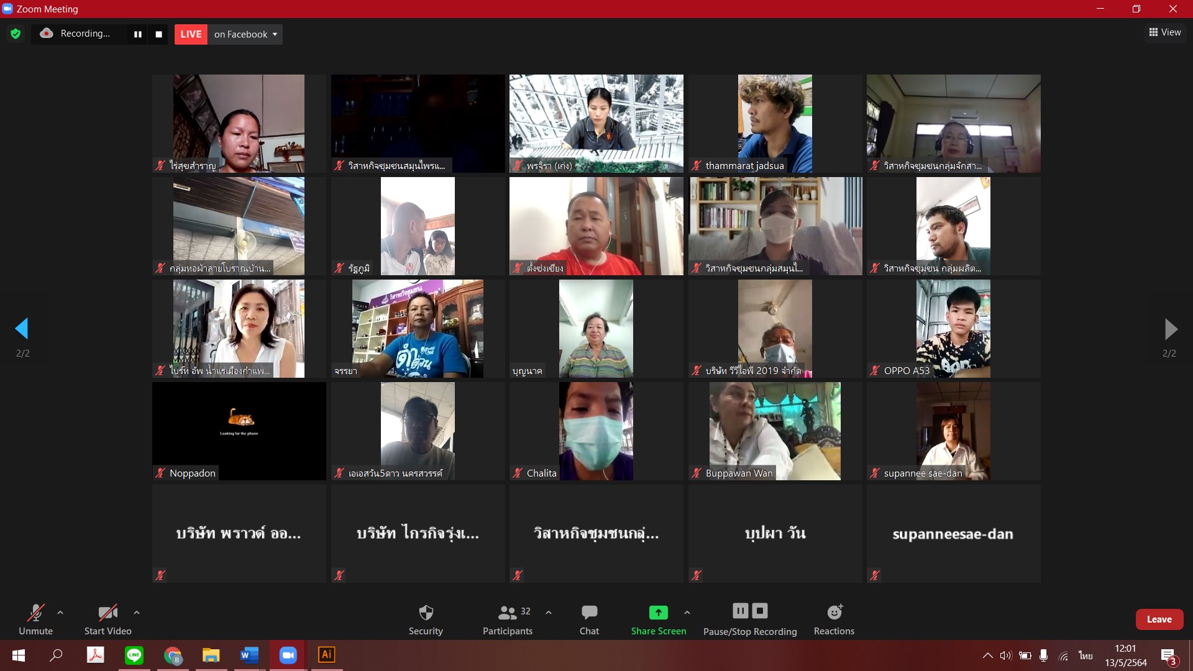Expand share options arrow beside Share Screen
This screenshot has width=1193, height=671.
point(687,613)
